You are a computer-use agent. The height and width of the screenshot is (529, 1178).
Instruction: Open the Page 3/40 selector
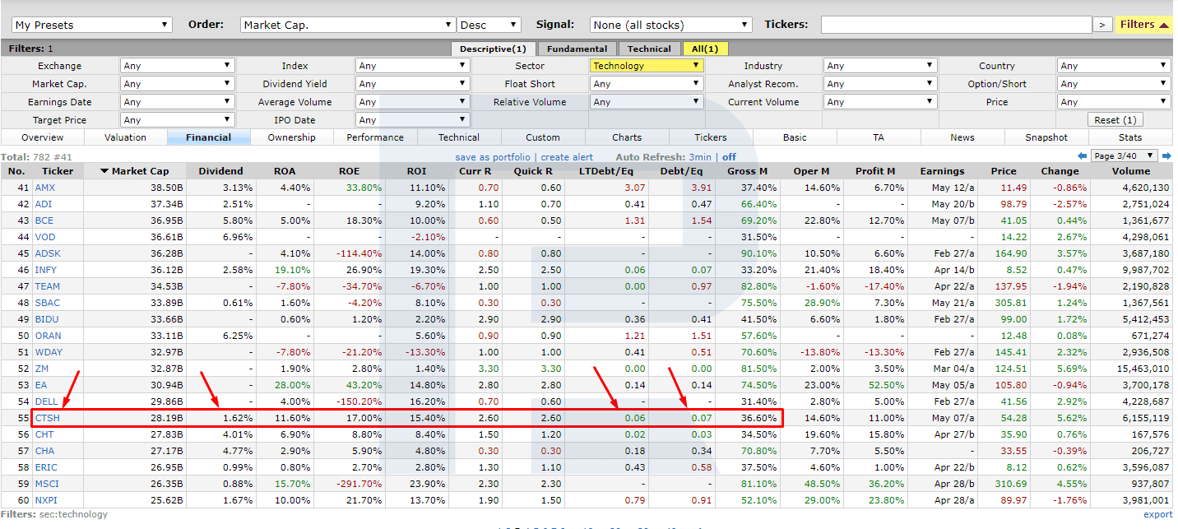coord(1124,156)
